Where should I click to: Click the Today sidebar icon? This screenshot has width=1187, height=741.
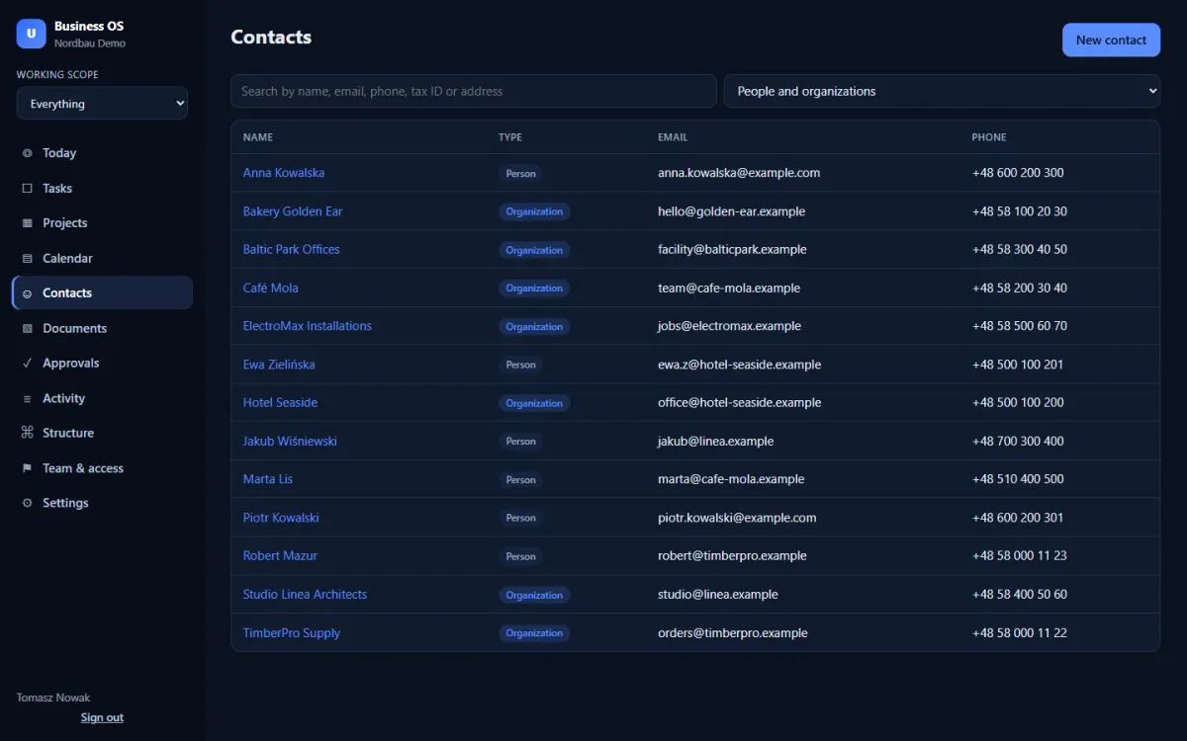pos(27,153)
